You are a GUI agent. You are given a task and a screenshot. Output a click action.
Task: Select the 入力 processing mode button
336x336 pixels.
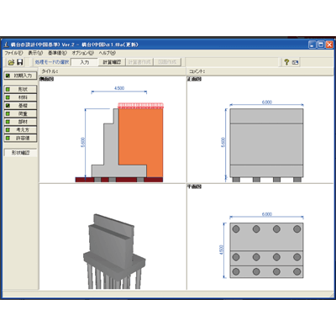coord(84,62)
